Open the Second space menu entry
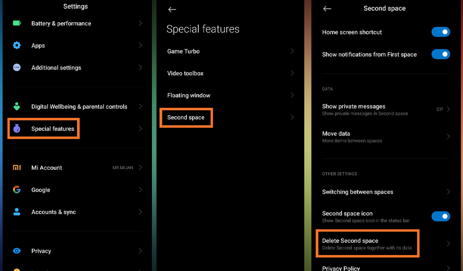Image resolution: width=463 pixels, height=271 pixels. coord(186,117)
